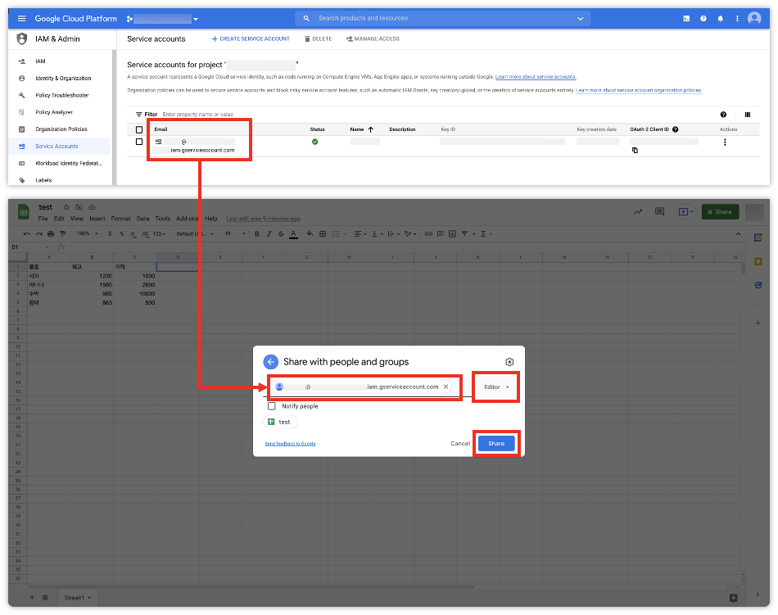Click Send feedback to Google link
This screenshot has width=778, height=615.
point(290,444)
